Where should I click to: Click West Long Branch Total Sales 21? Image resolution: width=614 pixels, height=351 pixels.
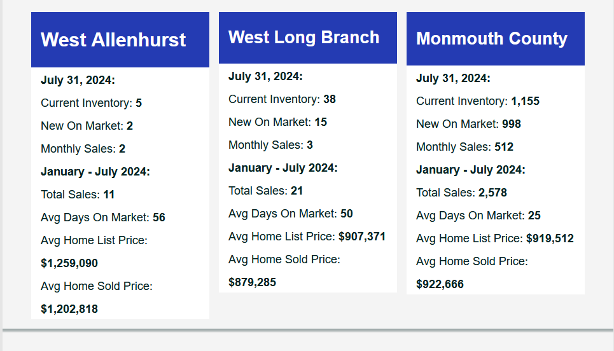point(297,191)
